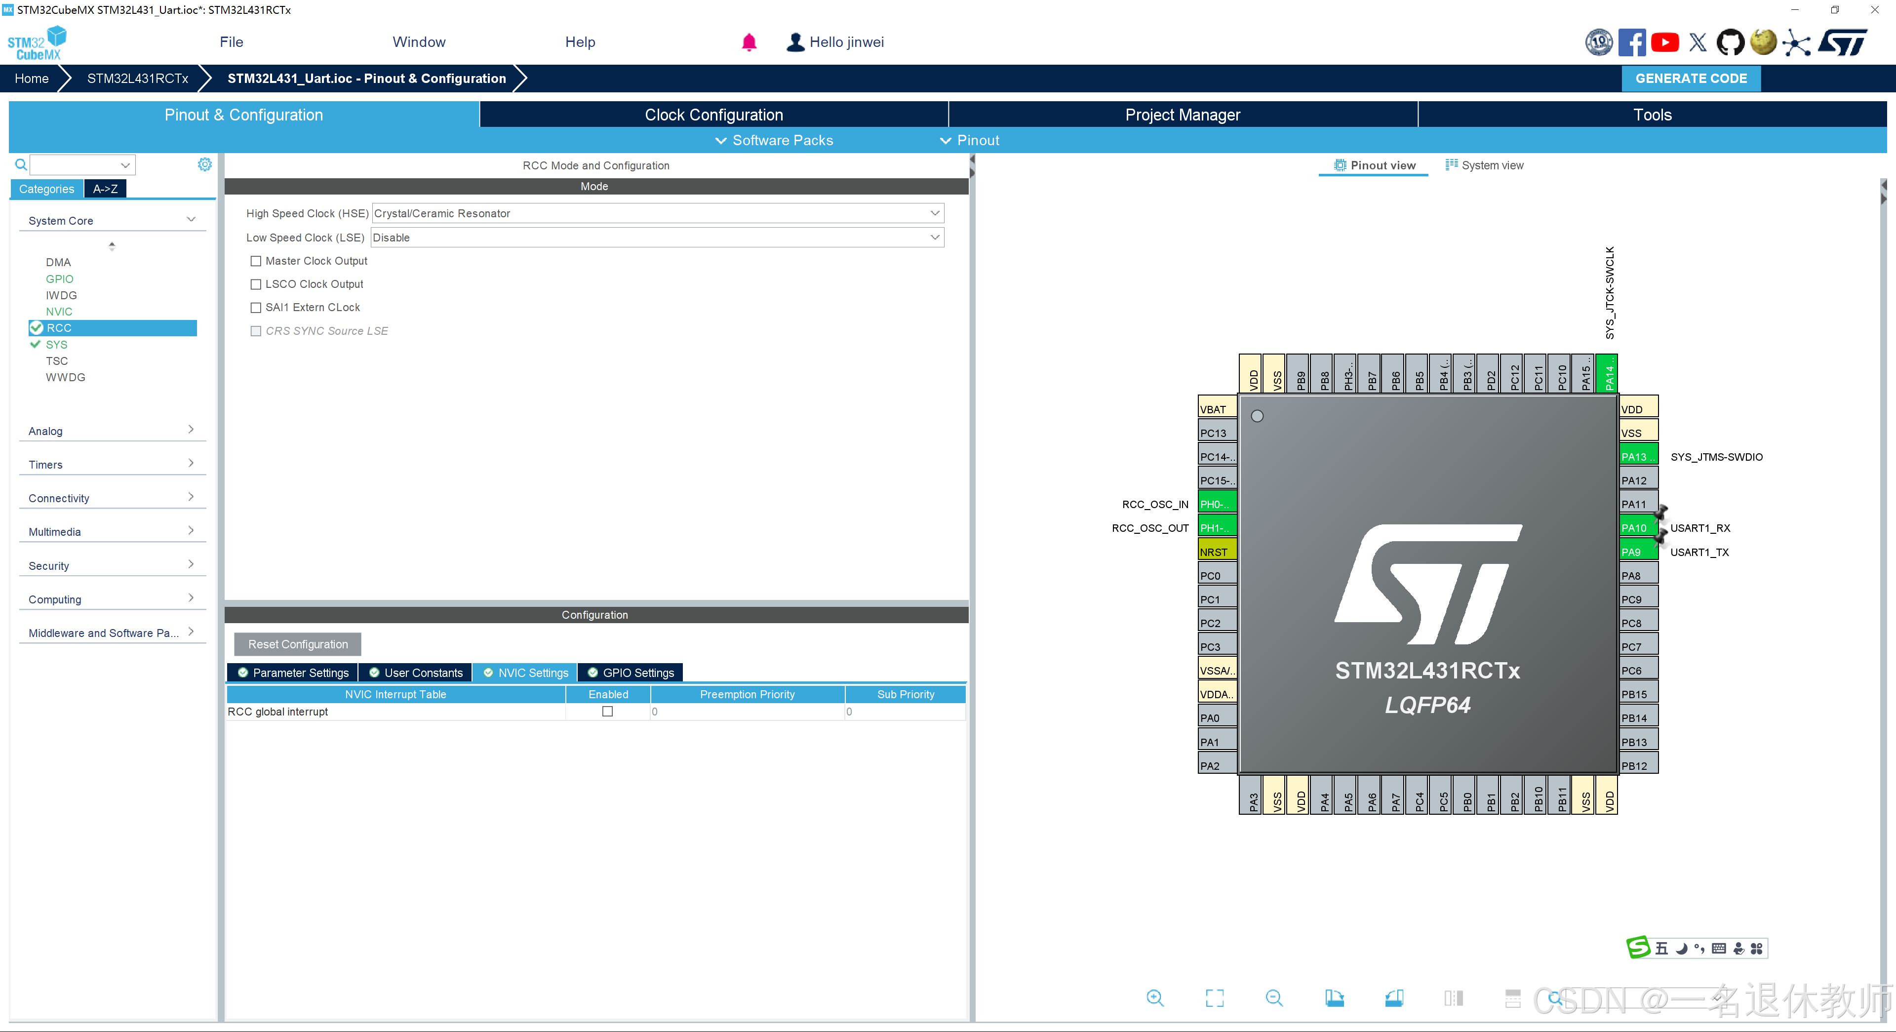Rotate the chip view clockwise

[x=1336, y=998]
